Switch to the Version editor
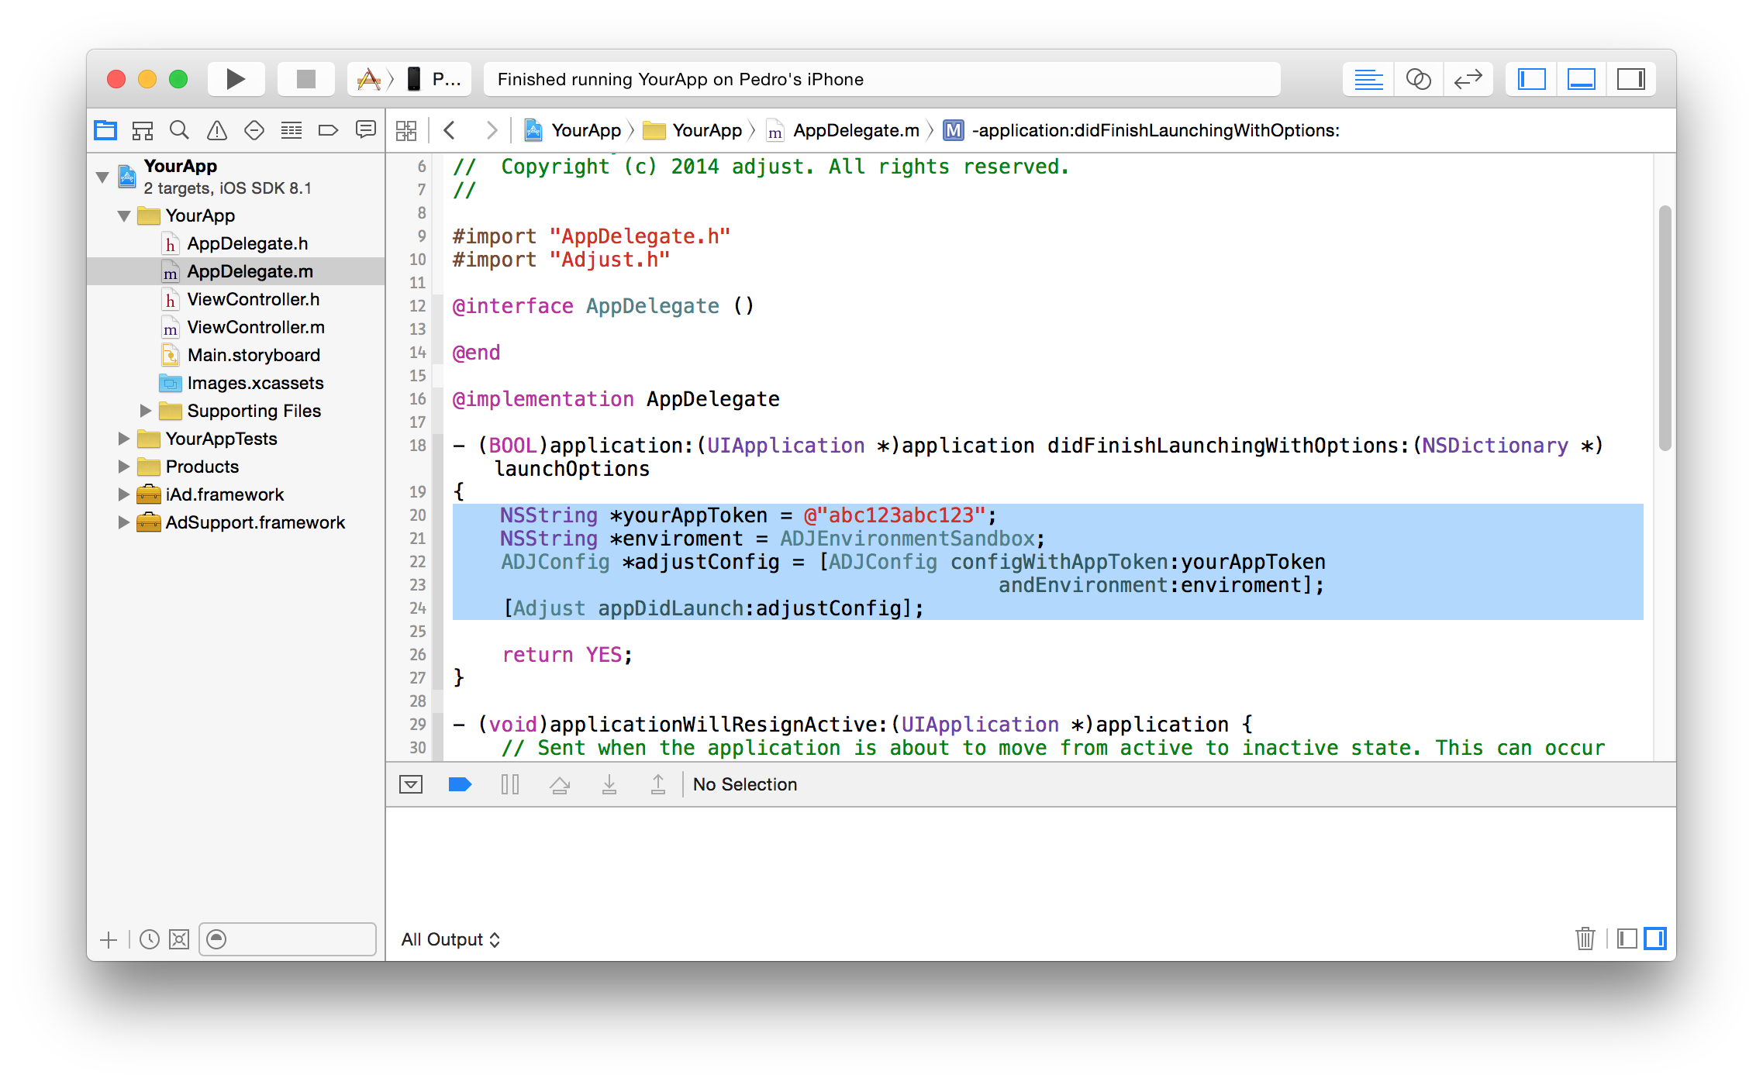Screen dimensions: 1763x1085 (x=1468, y=79)
